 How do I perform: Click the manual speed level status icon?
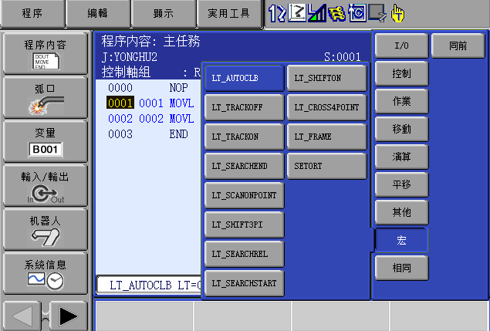click(317, 13)
